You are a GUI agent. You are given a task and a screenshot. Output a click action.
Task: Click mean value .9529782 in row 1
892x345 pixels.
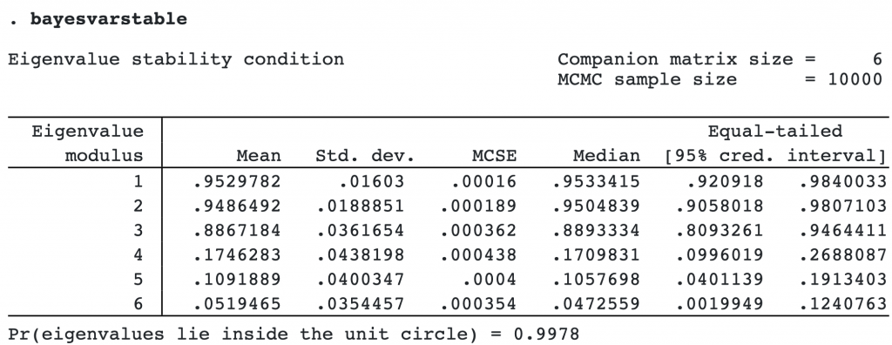(x=237, y=181)
